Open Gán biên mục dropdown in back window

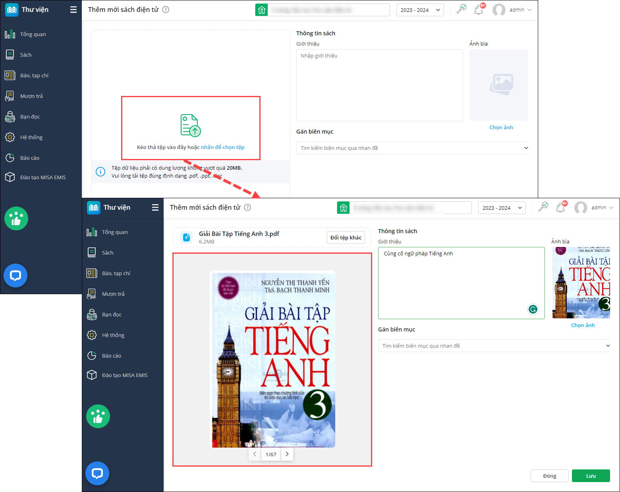coord(412,148)
